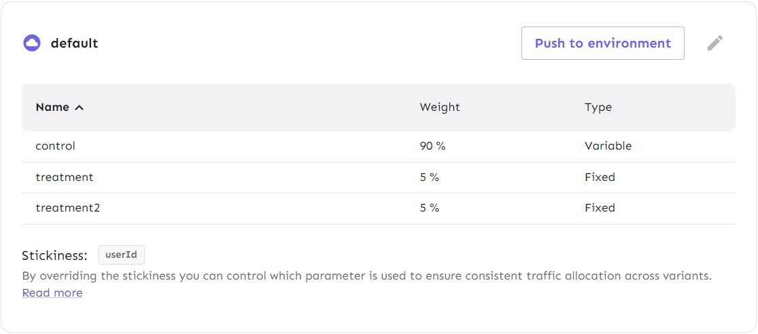
Task: Click the Name column header
Action: coord(52,107)
